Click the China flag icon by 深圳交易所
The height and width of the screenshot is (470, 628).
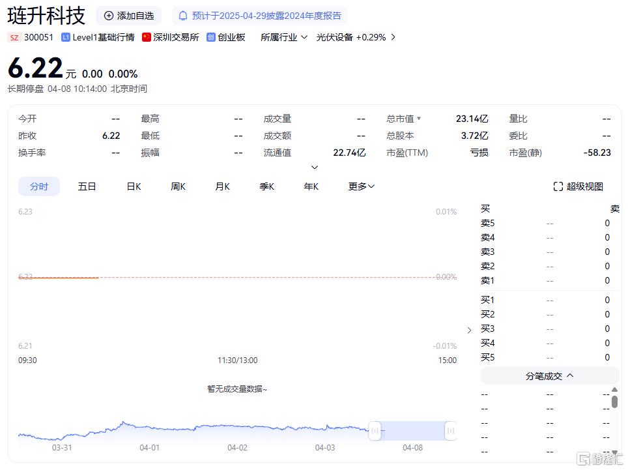(x=147, y=37)
